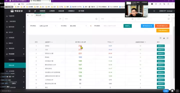180x93 pixels.
Task: Open the luxiang user account dropdown
Action: coord(166,11)
